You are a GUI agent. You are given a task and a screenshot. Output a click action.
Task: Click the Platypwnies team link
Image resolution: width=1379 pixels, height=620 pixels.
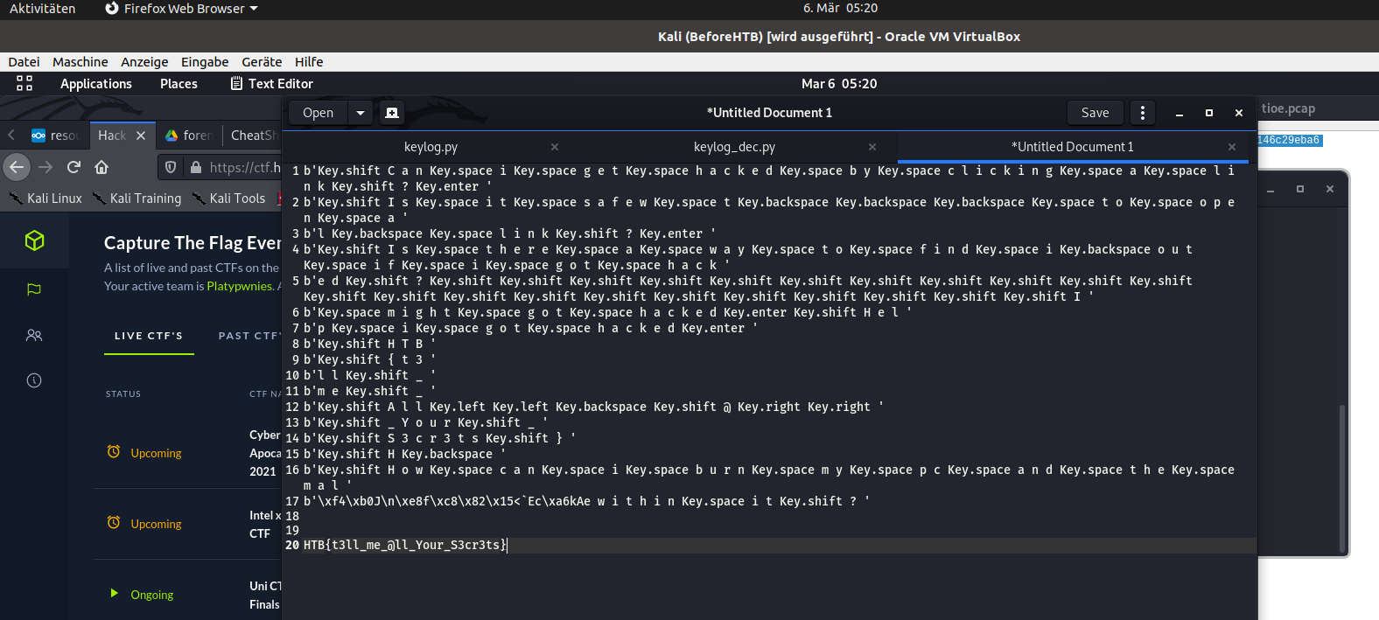click(x=241, y=286)
